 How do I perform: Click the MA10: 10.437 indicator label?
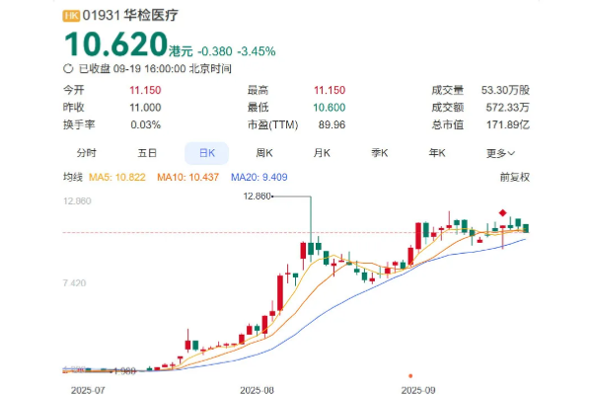[x=188, y=177]
